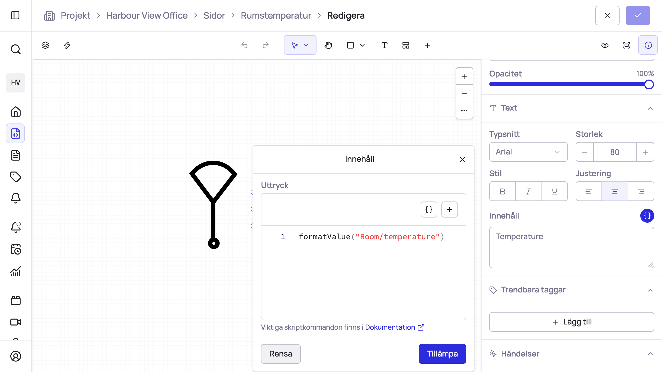Viewport: 662px width, 372px height.
Task: Open the notifications bell icon
Action: pos(16,198)
